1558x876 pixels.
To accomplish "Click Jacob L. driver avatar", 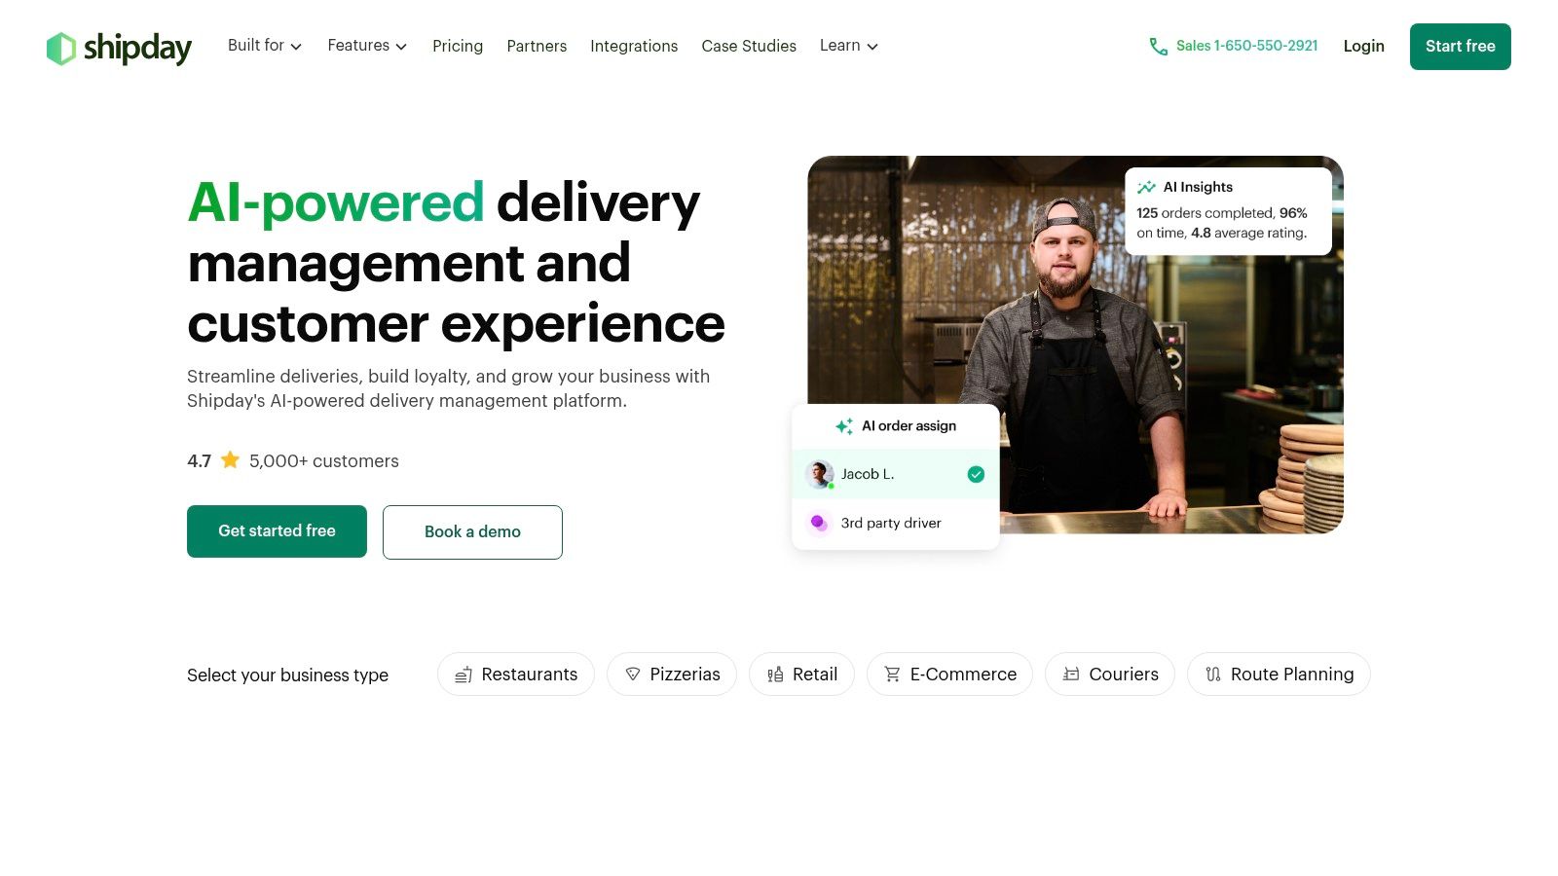I will [x=820, y=474].
